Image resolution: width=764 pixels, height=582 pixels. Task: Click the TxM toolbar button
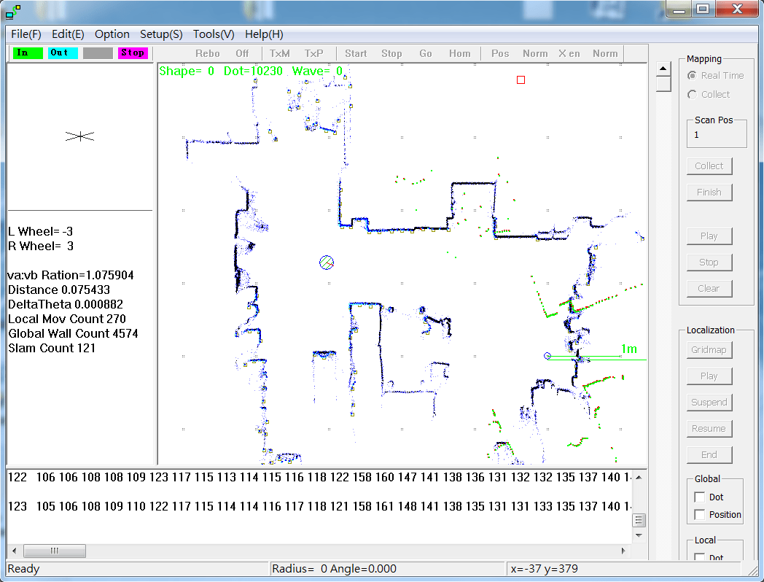pos(280,54)
